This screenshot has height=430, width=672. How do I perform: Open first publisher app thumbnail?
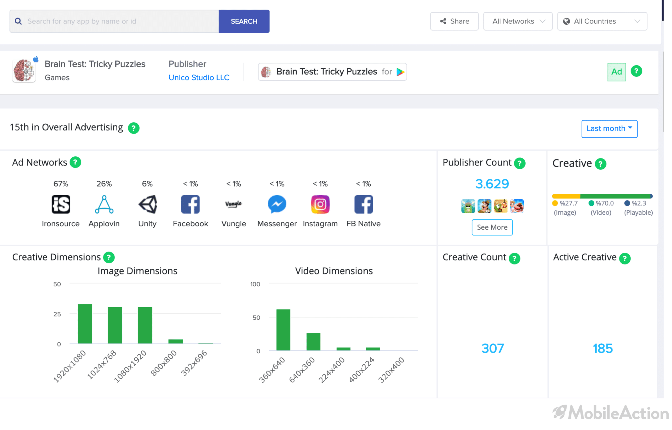pyautogui.click(x=468, y=206)
